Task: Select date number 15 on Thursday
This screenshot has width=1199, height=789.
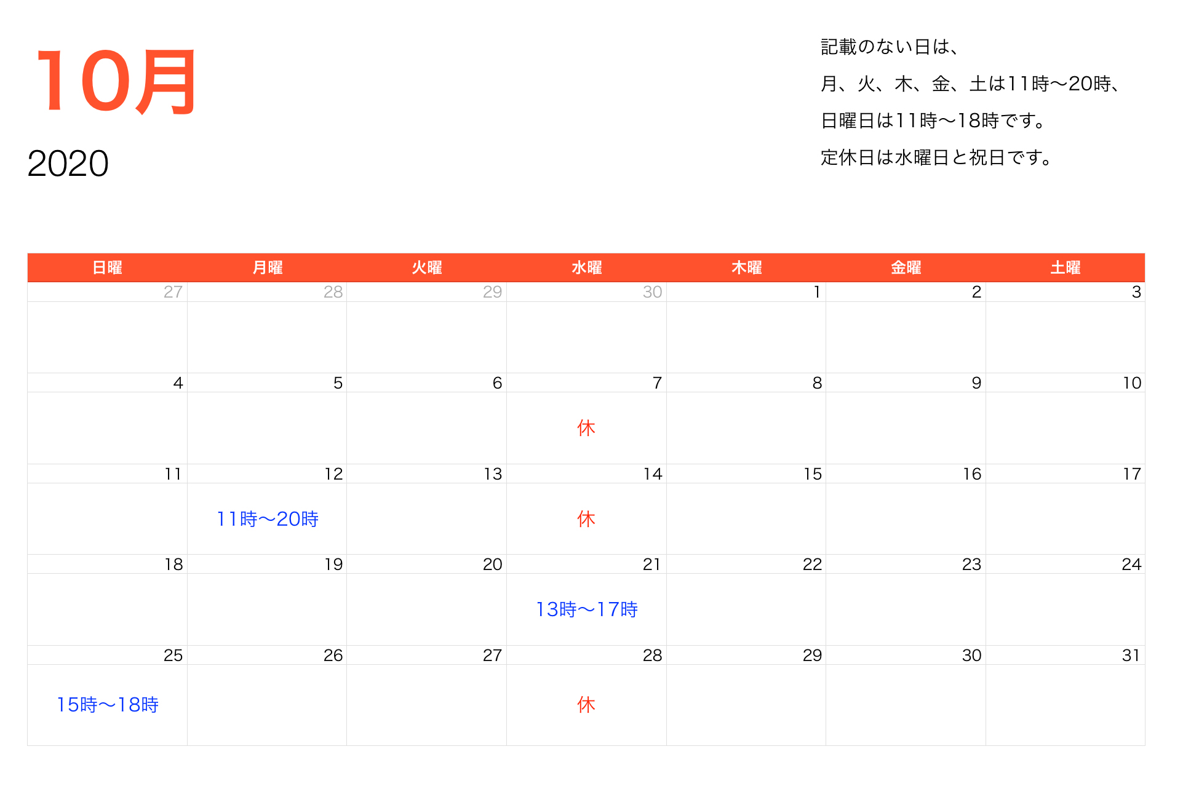Action: pyautogui.click(x=813, y=474)
